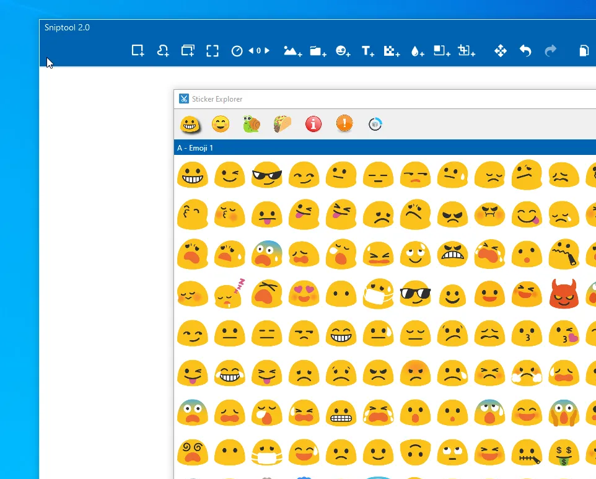This screenshot has width=596, height=479.
Task: Pick the blur droplet tool
Action: (417, 51)
